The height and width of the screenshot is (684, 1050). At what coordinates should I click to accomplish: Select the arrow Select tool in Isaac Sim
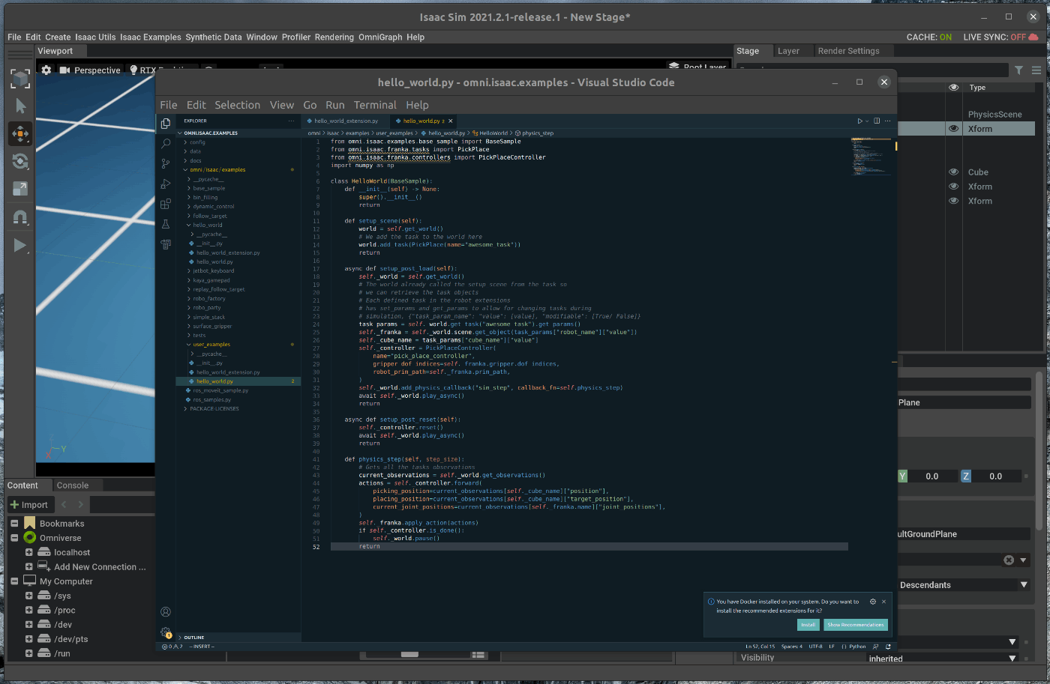coord(20,106)
